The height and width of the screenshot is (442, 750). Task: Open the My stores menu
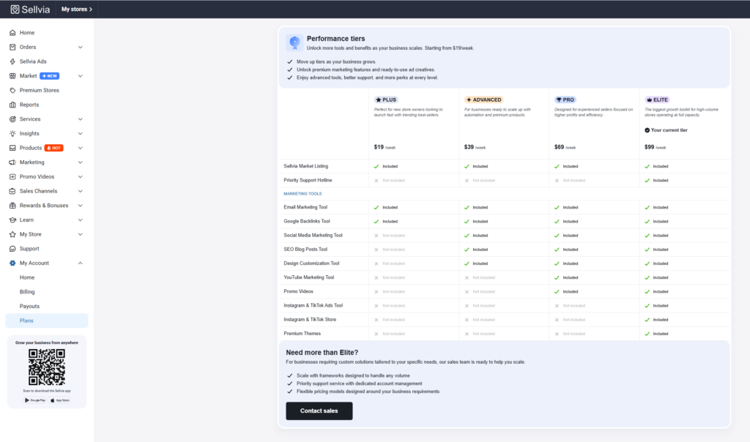76,9
